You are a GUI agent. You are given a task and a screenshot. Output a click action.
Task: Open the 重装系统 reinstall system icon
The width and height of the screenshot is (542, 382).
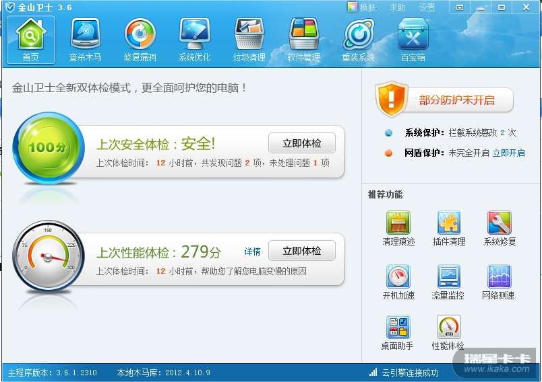359,40
